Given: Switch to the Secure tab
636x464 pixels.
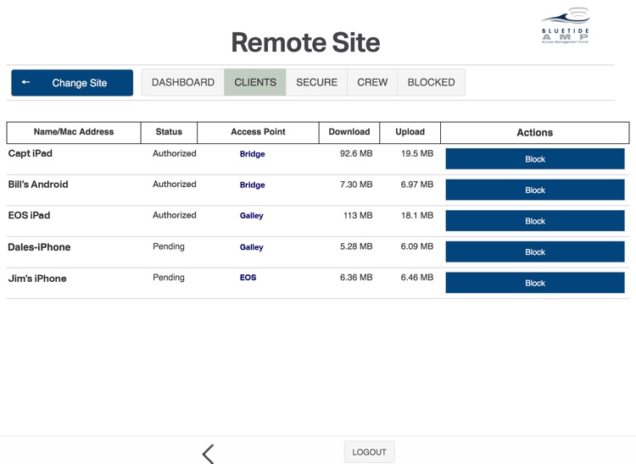Looking at the screenshot, I should (316, 83).
